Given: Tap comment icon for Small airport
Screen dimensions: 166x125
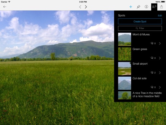Looking at the screenshot, I should click(x=152, y=73).
